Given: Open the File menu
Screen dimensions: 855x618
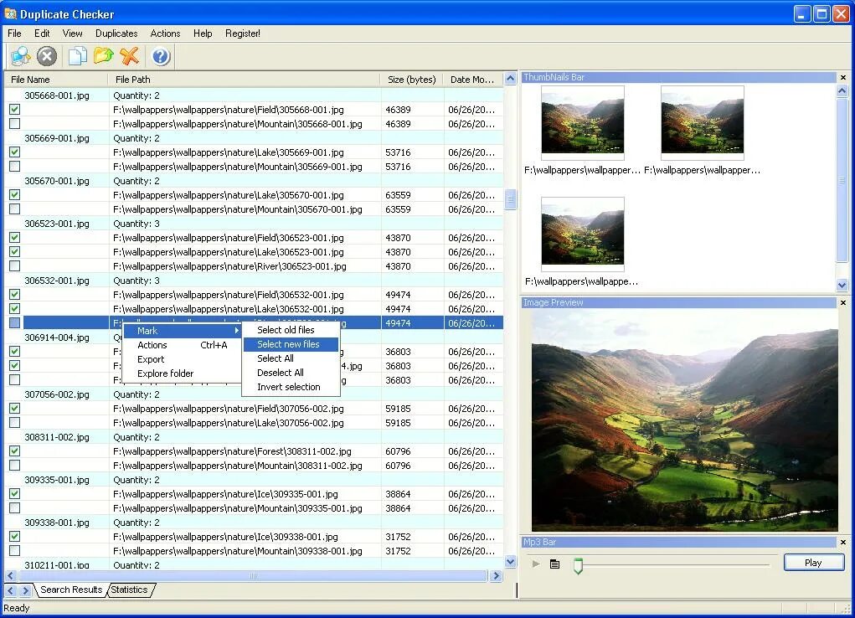Looking at the screenshot, I should pyautogui.click(x=15, y=33).
